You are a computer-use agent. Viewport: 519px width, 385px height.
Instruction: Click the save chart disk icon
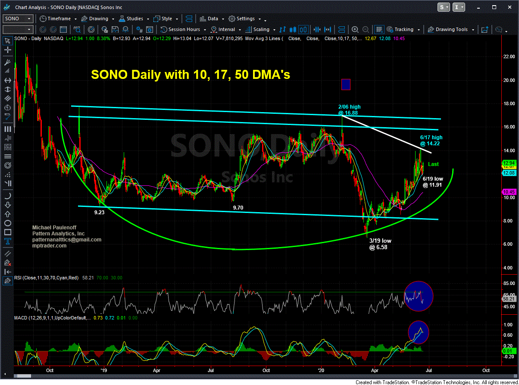[x=115, y=29]
